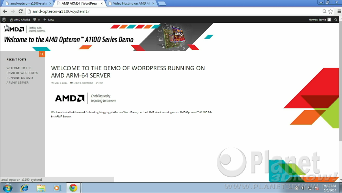
Task: Open the Howdy, Sumit account menu
Action: click(320, 20)
